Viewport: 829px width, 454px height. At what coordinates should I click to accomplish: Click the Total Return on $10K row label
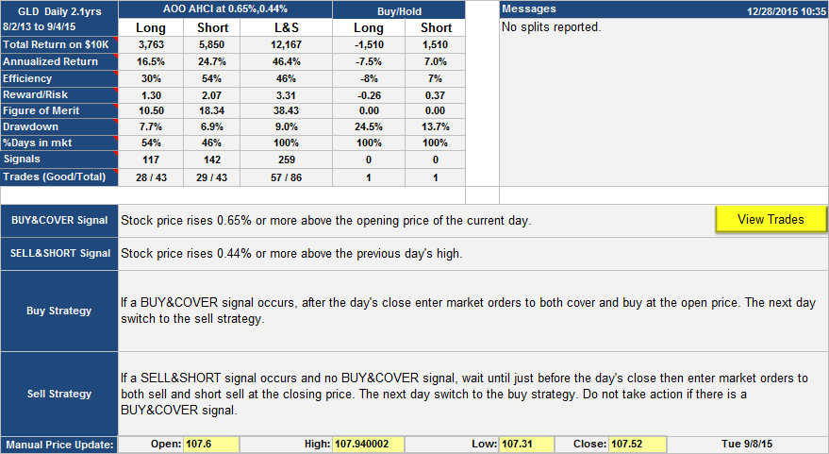click(x=58, y=44)
